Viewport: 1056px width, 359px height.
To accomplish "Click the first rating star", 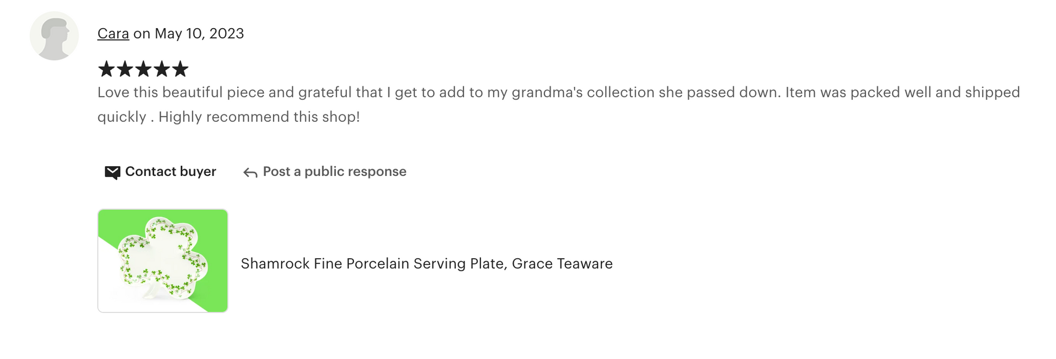I will [x=106, y=69].
